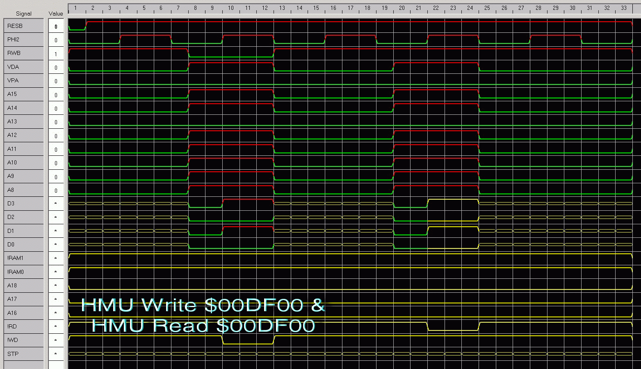Click the HMU Write $00DF00 annotation text
This screenshot has width=641, height=369.
point(203,305)
